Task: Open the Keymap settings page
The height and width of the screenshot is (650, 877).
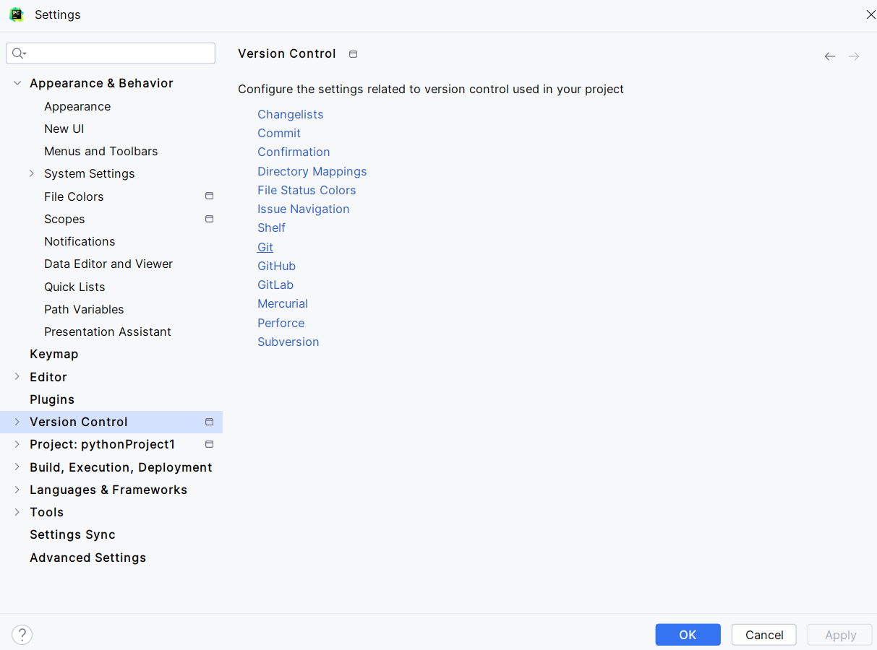Action: pyautogui.click(x=54, y=354)
